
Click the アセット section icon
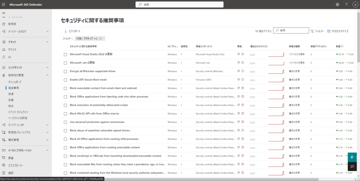click(x=4, y=42)
